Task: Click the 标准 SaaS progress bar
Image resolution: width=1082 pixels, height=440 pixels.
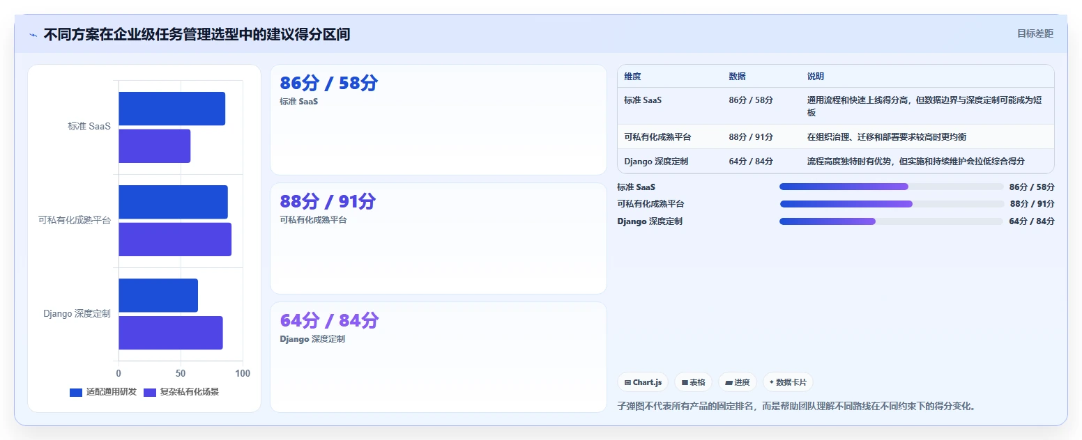Action: click(x=891, y=187)
